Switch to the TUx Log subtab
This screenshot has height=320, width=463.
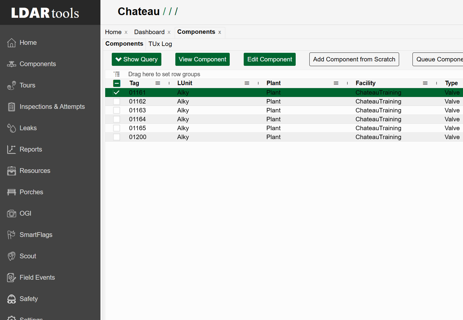tap(160, 44)
